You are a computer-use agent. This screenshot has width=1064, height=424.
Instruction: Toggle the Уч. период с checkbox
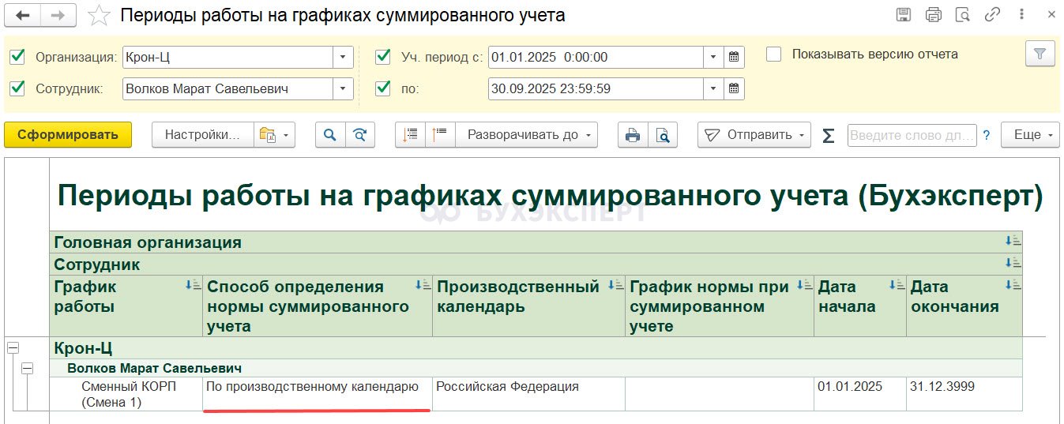pos(383,57)
